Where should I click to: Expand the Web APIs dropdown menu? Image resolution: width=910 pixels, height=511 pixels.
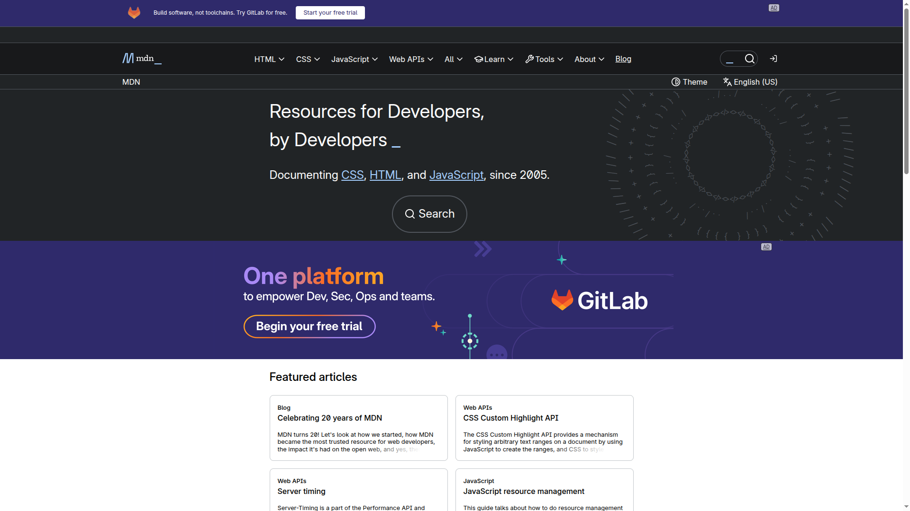pyautogui.click(x=410, y=59)
